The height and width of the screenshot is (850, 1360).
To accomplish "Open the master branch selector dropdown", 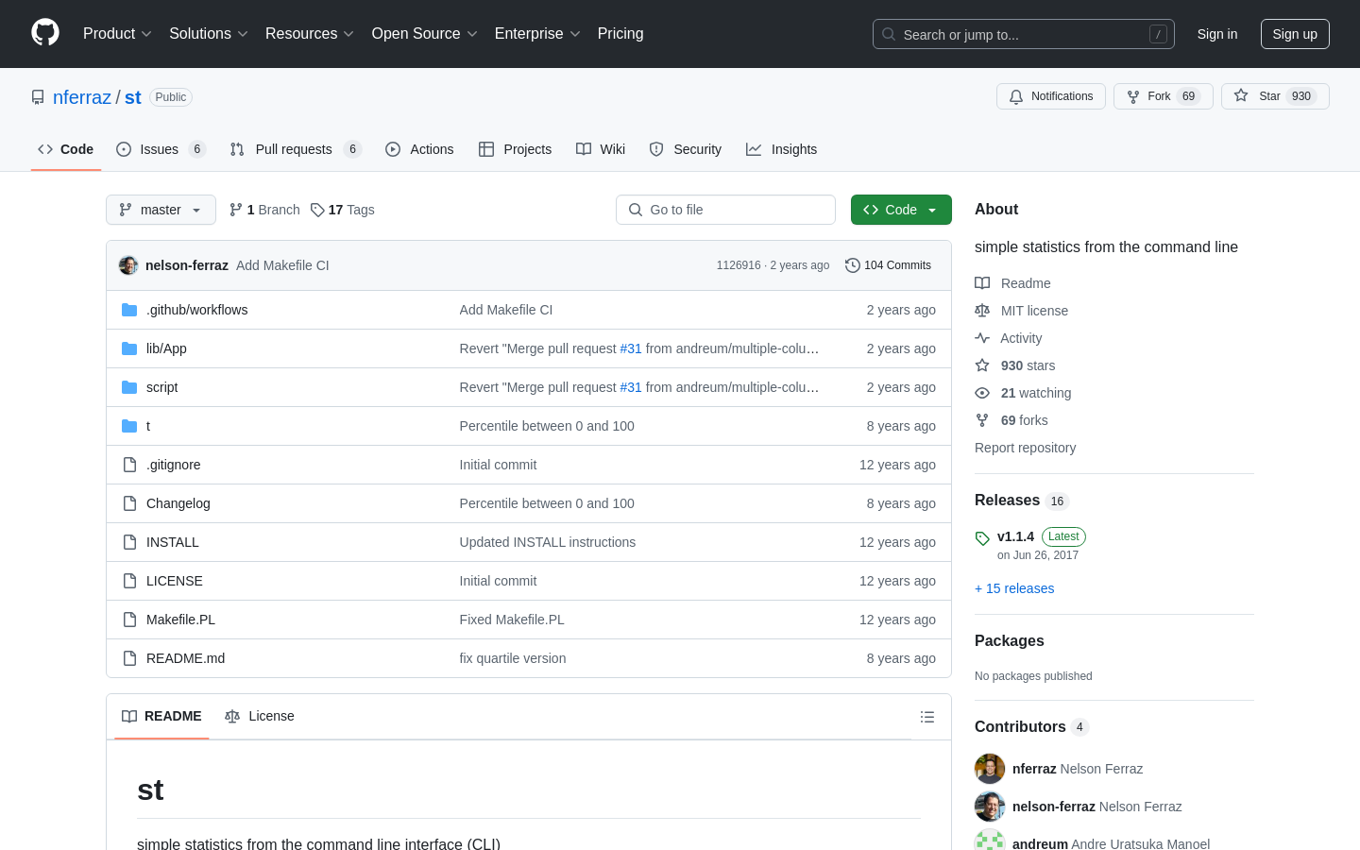I will pos(161,210).
